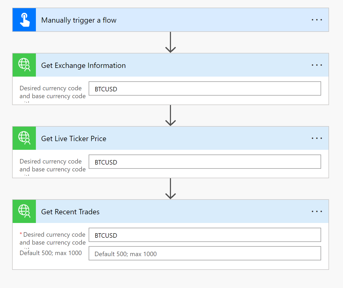This screenshot has width=343, height=288.
Task: Click the Get Exchange Information connector icon
Action: click(x=24, y=65)
